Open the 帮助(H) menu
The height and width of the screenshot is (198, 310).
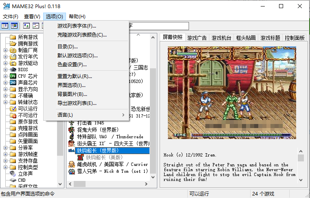[x=77, y=16]
